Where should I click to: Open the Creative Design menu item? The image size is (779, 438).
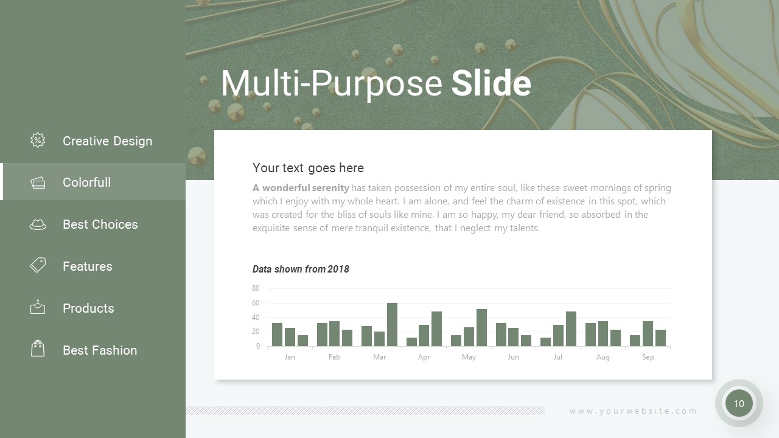click(107, 141)
